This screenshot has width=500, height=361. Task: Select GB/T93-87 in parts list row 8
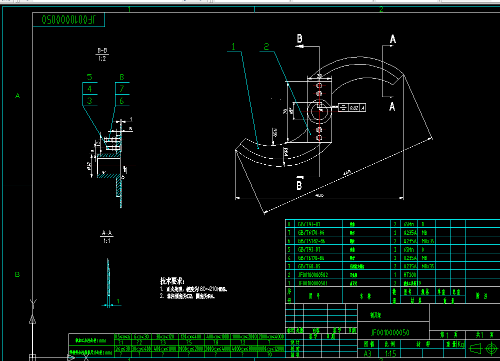[309, 224]
